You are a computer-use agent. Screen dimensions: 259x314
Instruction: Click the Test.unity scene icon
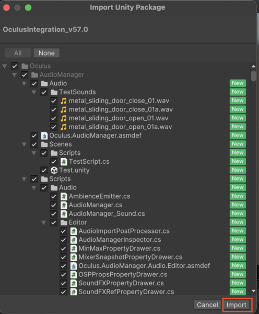point(54,170)
